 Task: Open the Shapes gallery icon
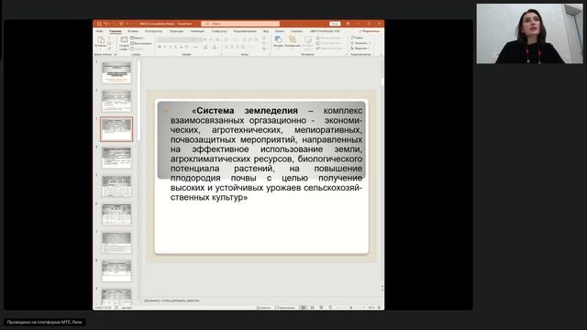click(278, 40)
